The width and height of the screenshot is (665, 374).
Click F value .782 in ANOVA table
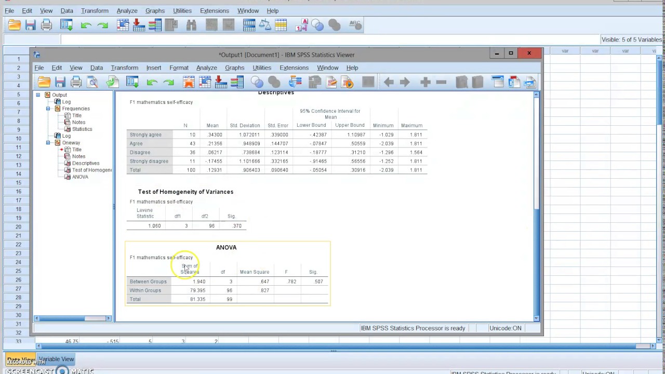click(291, 282)
